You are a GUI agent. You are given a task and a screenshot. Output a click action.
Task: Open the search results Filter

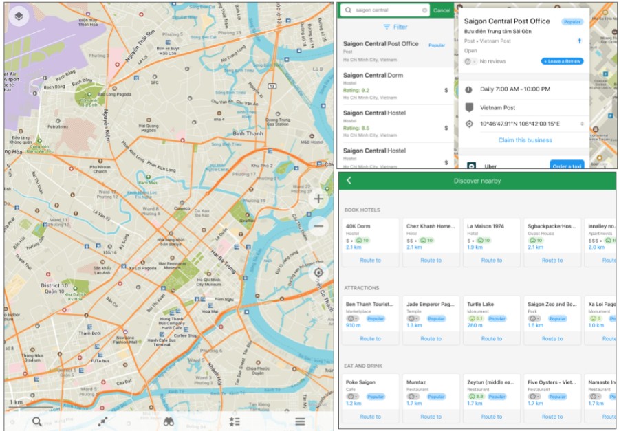(x=395, y=27)
